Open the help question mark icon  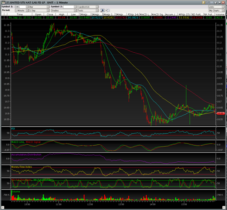[x=204, y=2]
